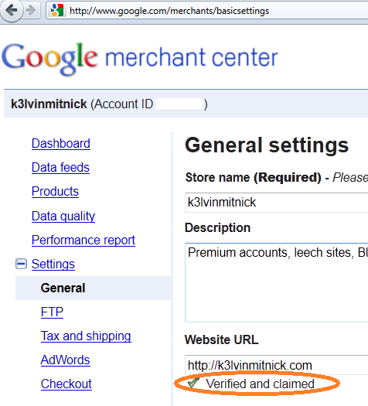
Task: Click the address bar URL text
Action: (x=169, y=11)
